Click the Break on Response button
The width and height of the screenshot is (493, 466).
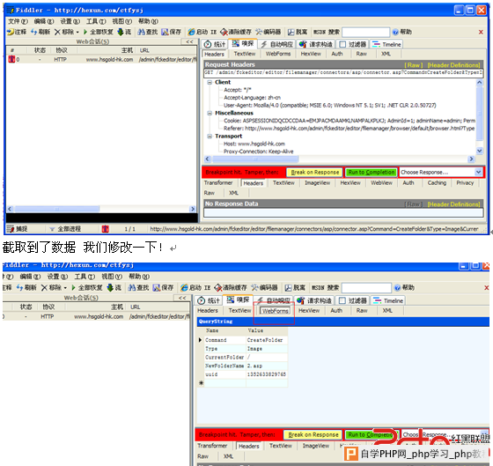[x=315, y=172]
